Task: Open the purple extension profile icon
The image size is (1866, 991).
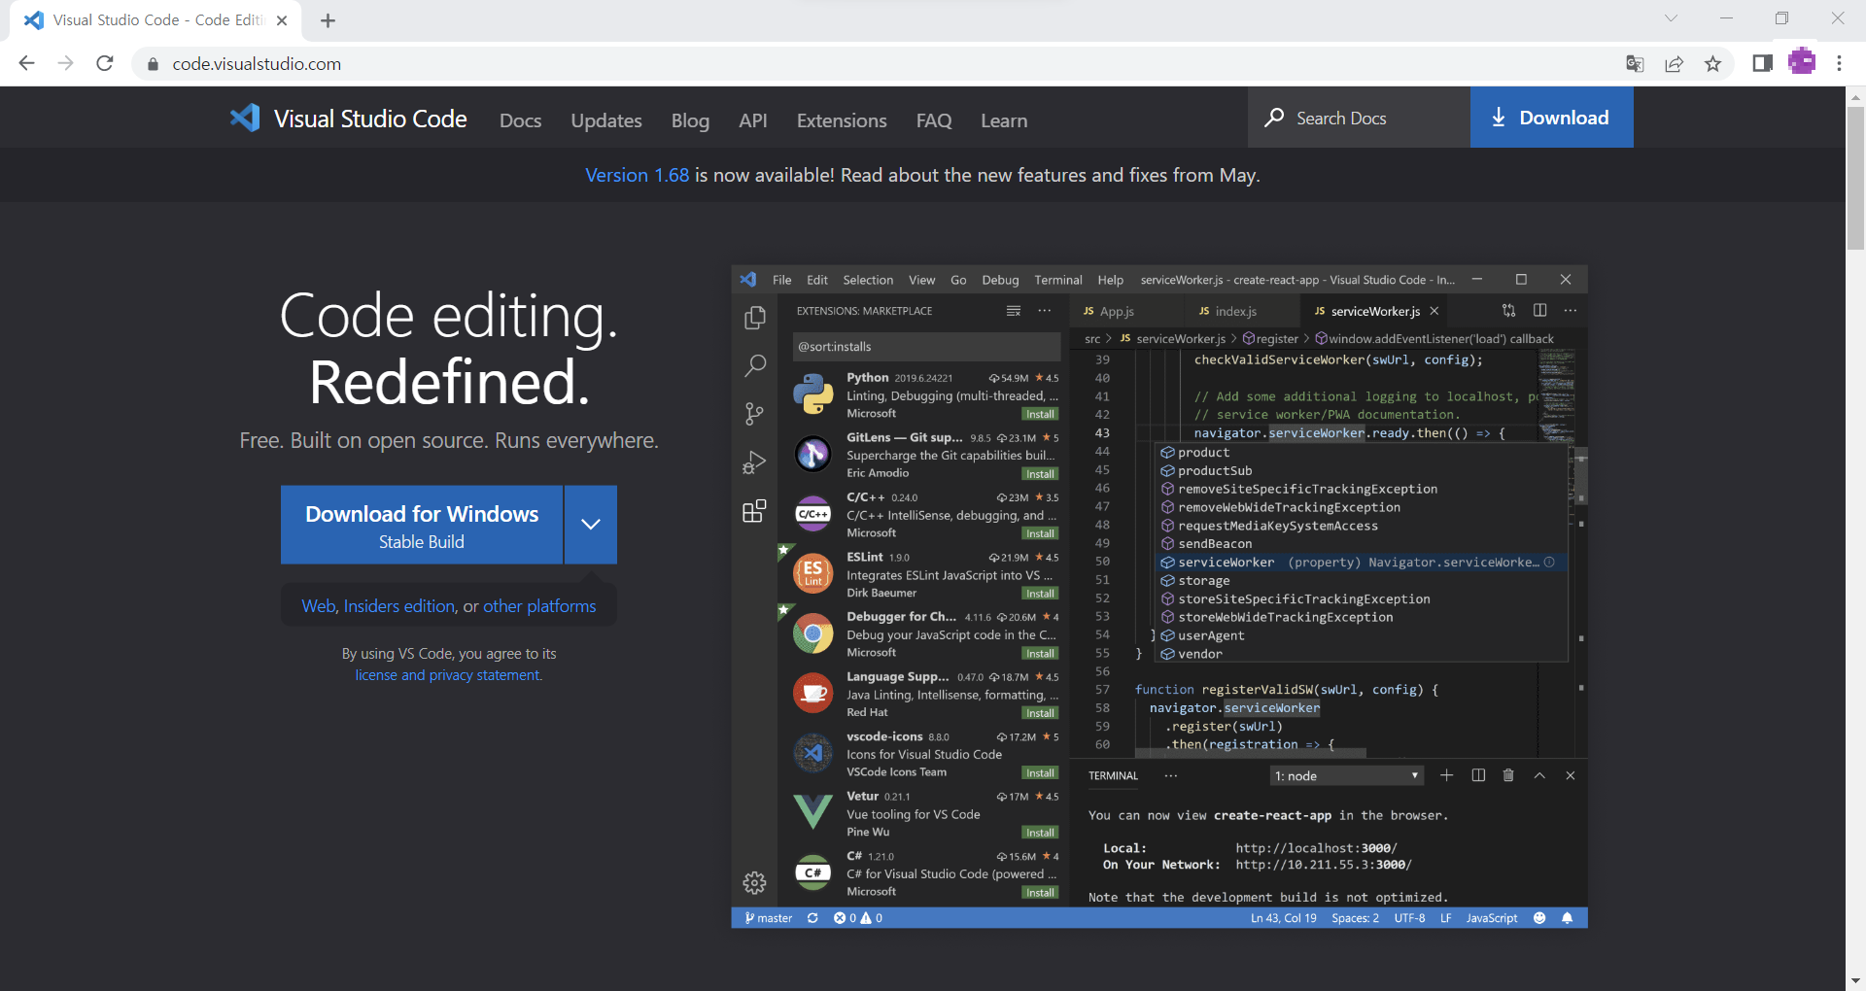Action: pos(1802,62)
